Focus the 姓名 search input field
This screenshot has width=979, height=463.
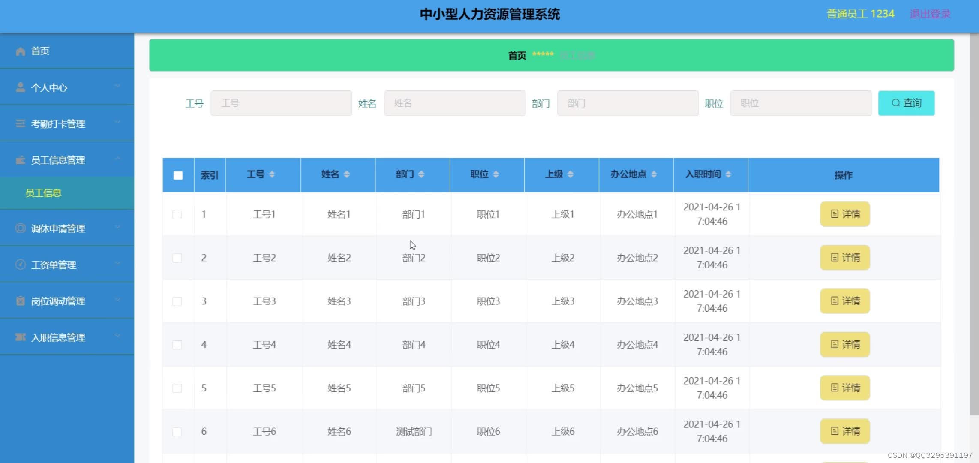454,103
